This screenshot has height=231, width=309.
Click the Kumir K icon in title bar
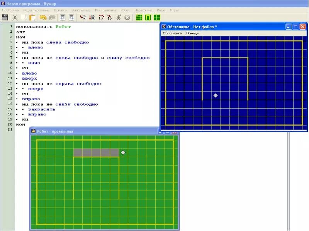3,3
